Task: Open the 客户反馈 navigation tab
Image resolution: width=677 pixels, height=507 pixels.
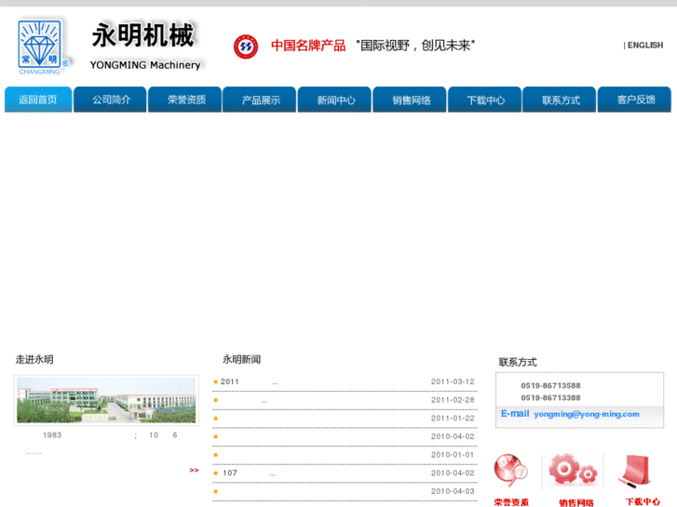Action: coord(634,100)
